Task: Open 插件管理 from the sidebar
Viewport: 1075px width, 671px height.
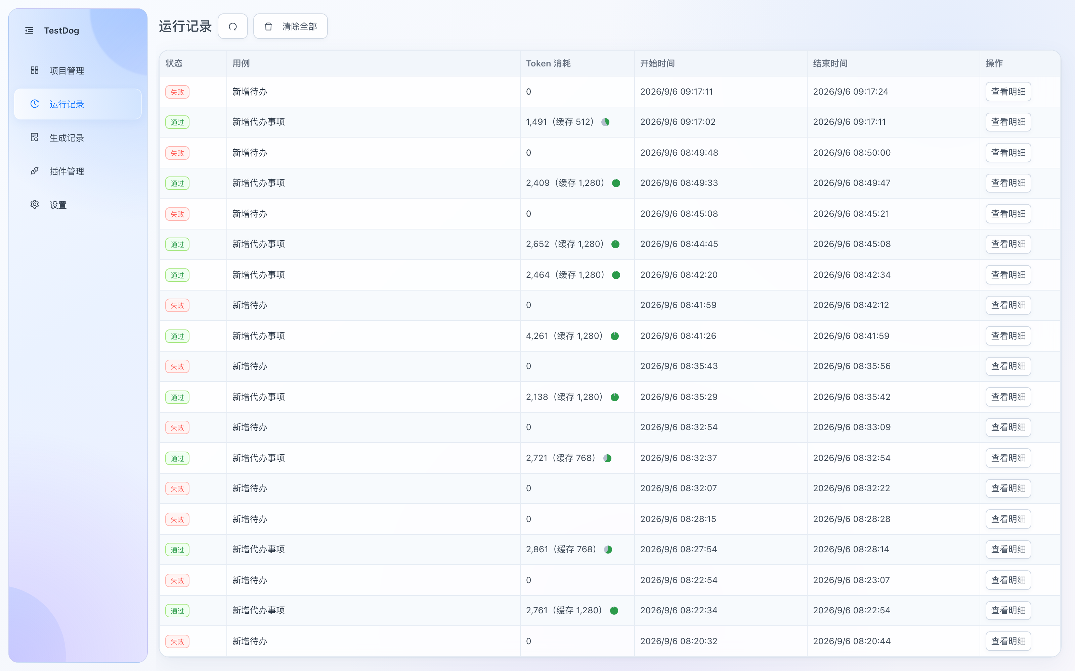Action: pyautogui.click(x=78, y=171)
